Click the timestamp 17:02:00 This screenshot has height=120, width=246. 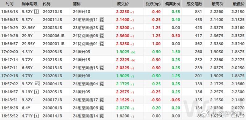(10, 52)
